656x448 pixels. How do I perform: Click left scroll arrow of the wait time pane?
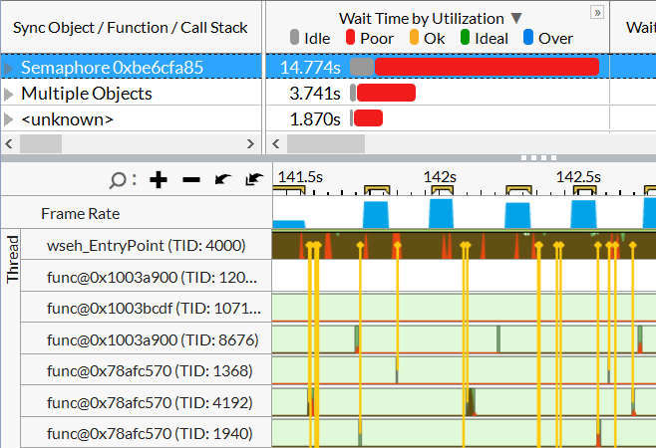(275, 143)
